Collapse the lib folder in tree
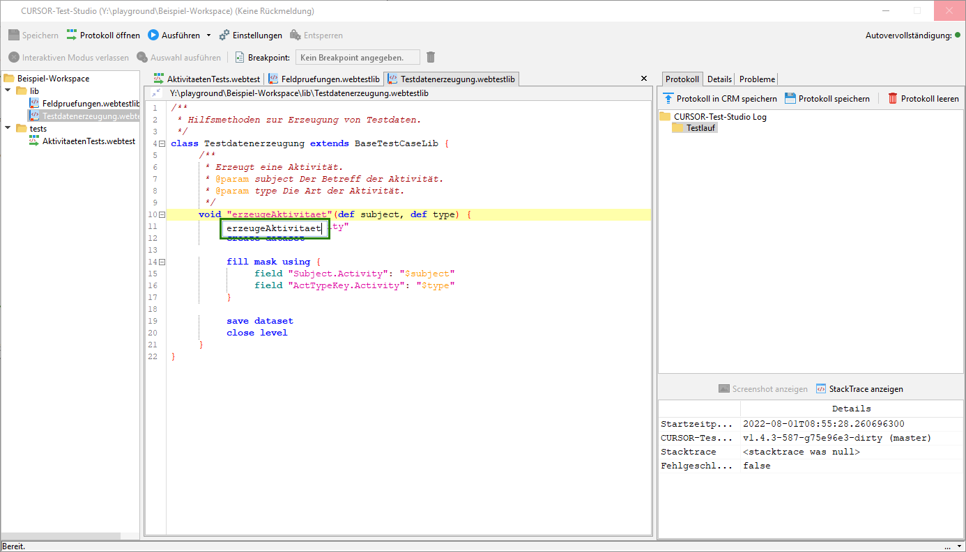This screenshot has width=966, height=552. tap(8, 91)
